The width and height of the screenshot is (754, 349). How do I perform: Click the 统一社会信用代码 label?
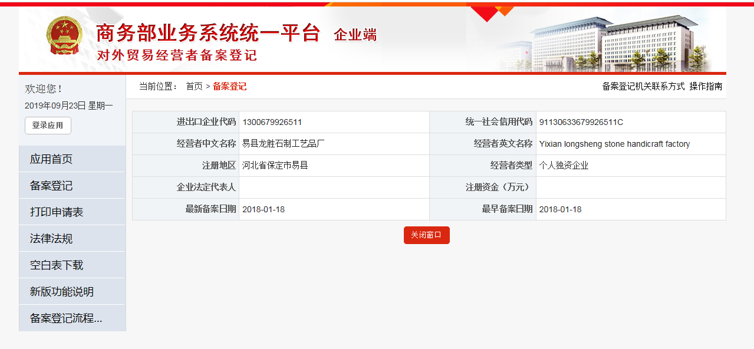point(499,122)
